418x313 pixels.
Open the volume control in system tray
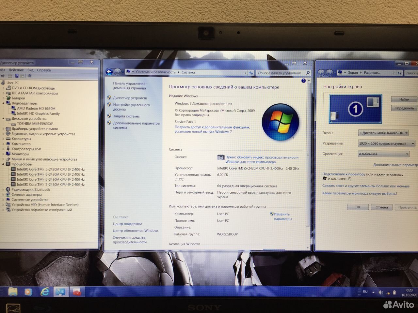pyautogui.click(x=381, y=292)
